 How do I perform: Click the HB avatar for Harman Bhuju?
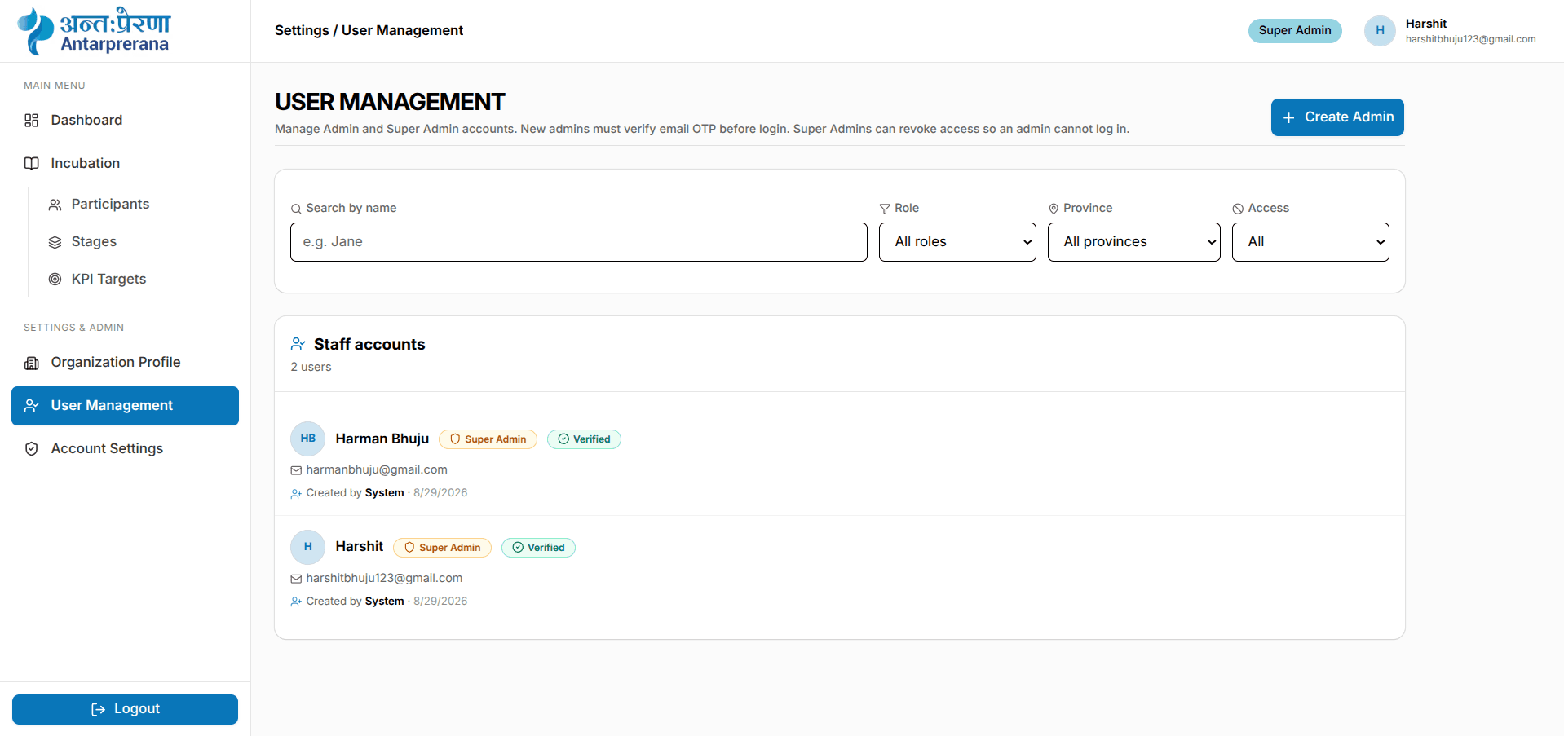coord(307,439)
